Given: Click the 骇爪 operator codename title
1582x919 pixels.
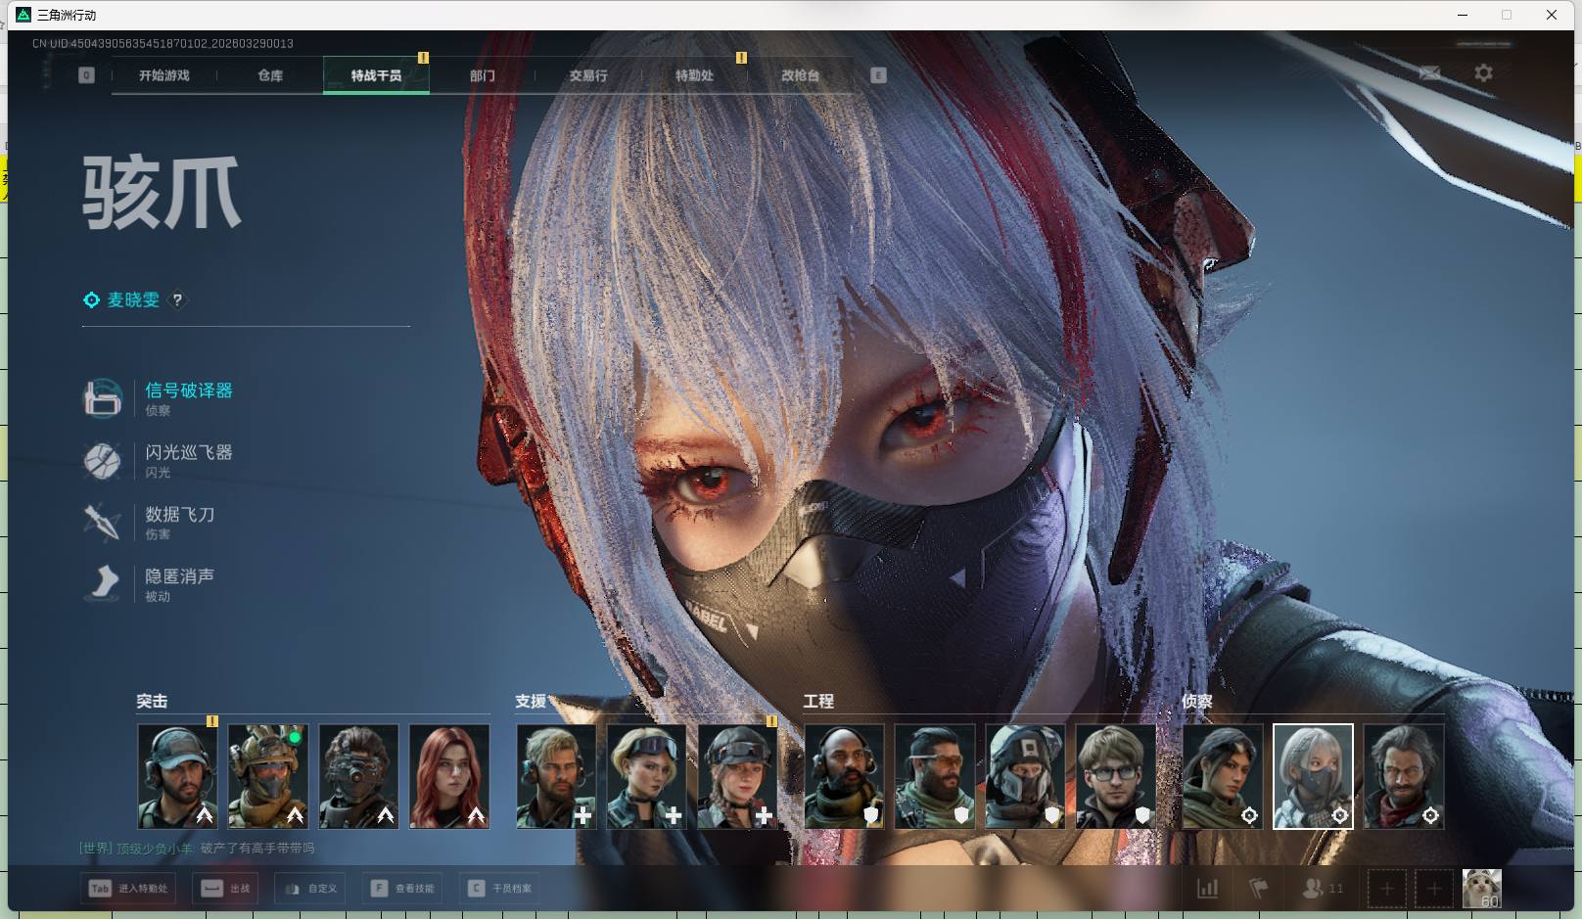Looking at the screenshot, I should (162, 193).
